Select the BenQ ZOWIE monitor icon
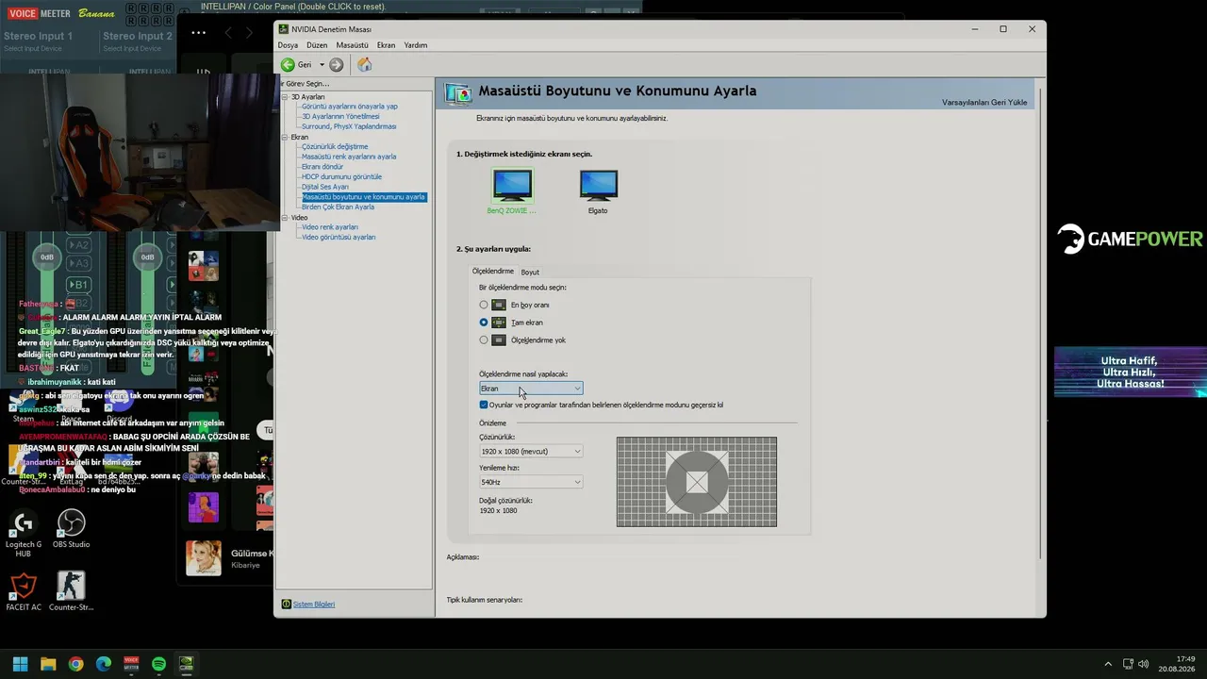 pos(512,186)
